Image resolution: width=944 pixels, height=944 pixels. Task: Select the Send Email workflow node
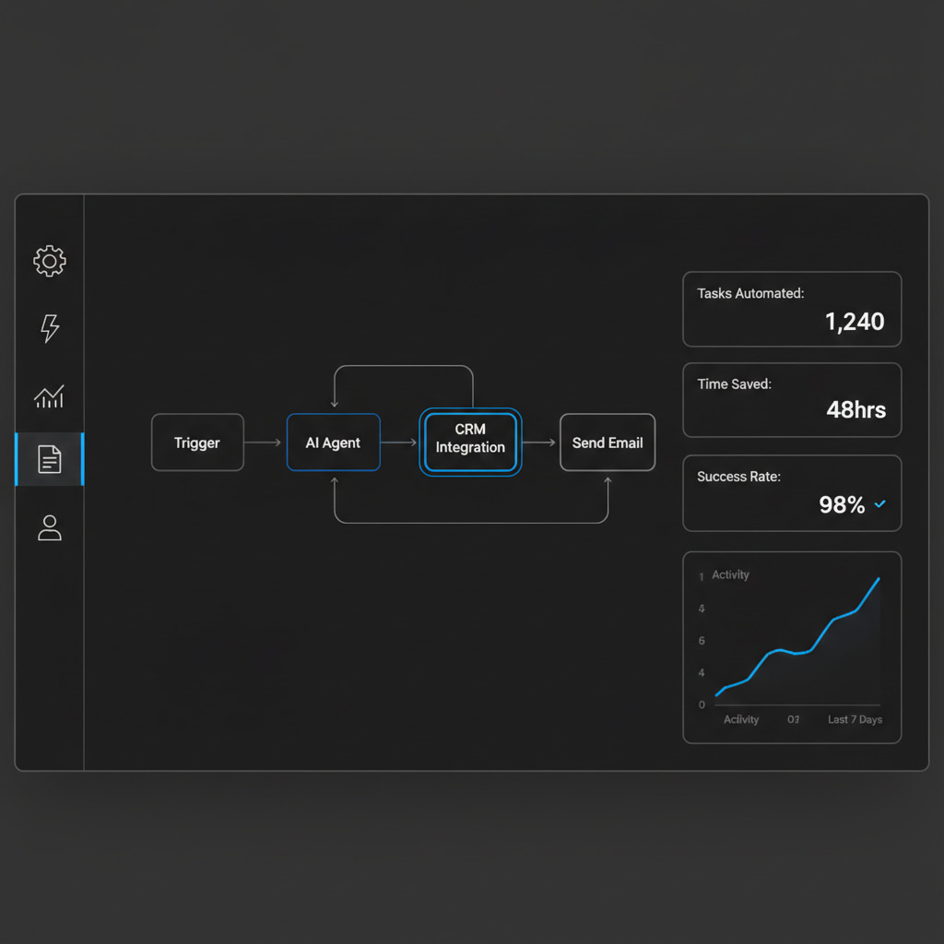(608, 442)
